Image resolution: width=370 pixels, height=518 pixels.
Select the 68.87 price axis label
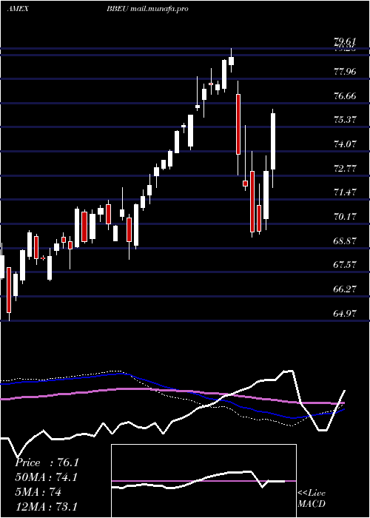(346, 240)
